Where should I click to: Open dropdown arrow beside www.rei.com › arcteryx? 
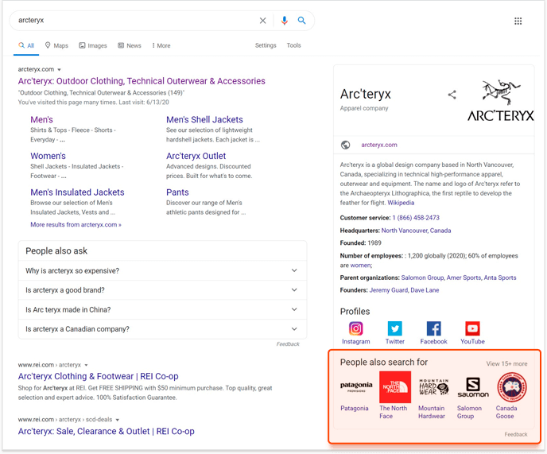tap(86, 365)
